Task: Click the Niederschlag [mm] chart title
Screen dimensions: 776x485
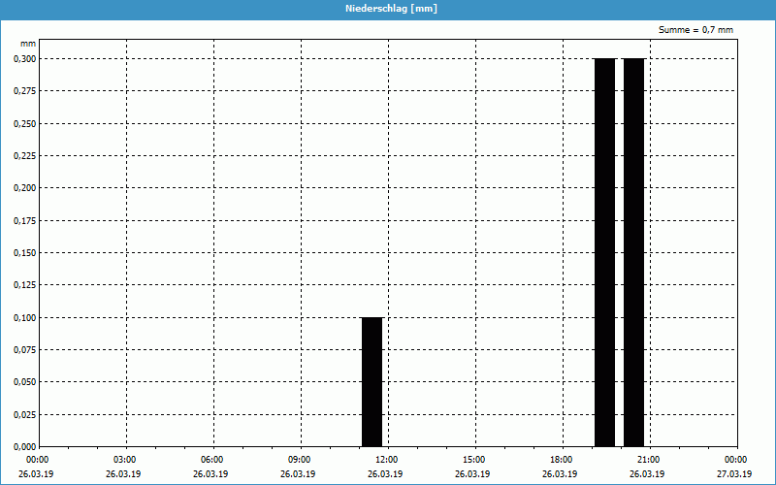Action: (x=387, y=9)
